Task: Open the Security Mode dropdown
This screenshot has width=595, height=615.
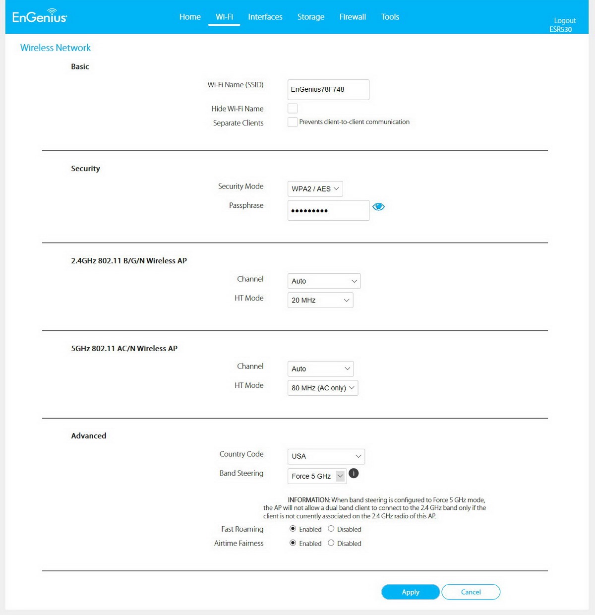Action: point(315,189)
